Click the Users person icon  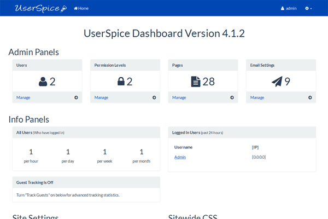[43, 82]
